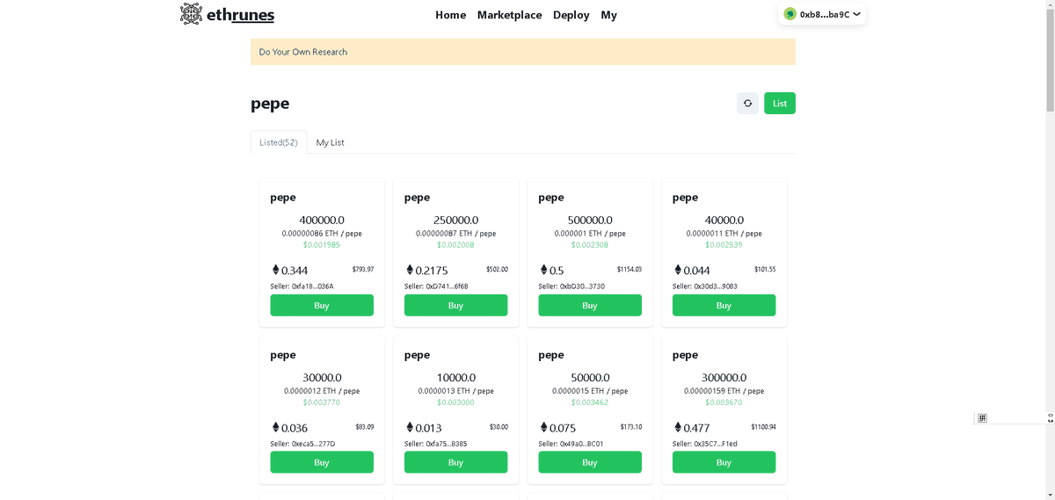Select the Listed(52) tab
Viewport: 1055px width, 500px height.
[x=279, y=142]
